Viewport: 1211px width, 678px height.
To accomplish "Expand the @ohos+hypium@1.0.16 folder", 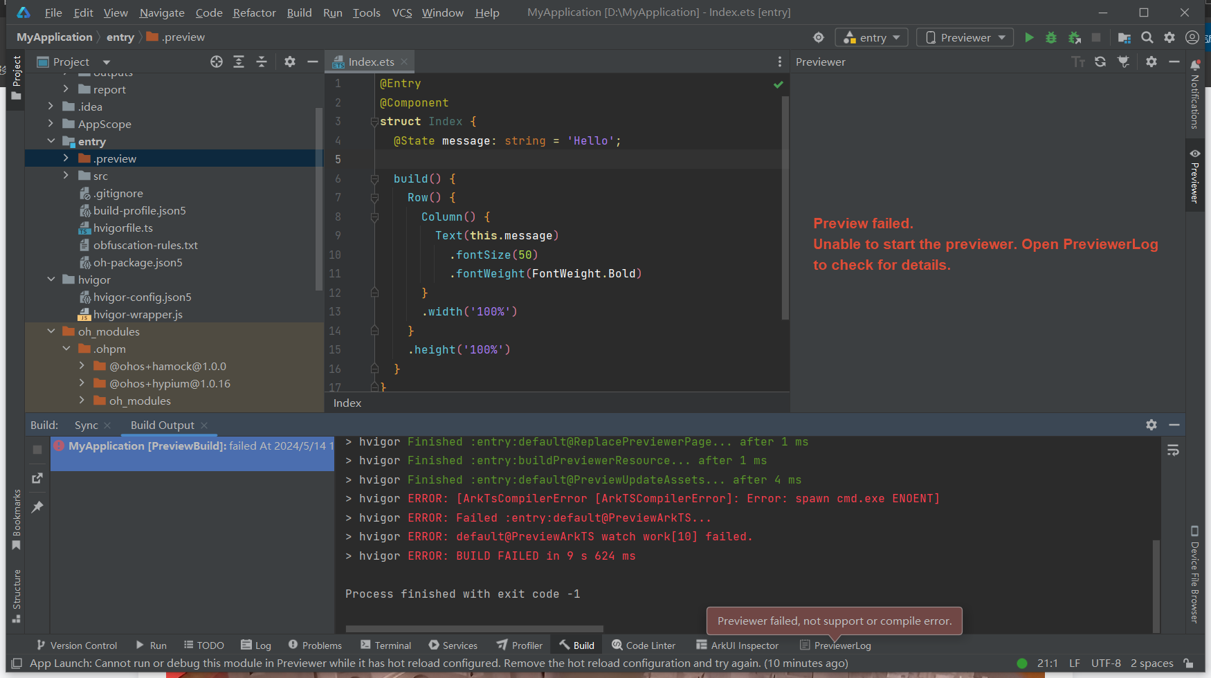I will point(81,383).
